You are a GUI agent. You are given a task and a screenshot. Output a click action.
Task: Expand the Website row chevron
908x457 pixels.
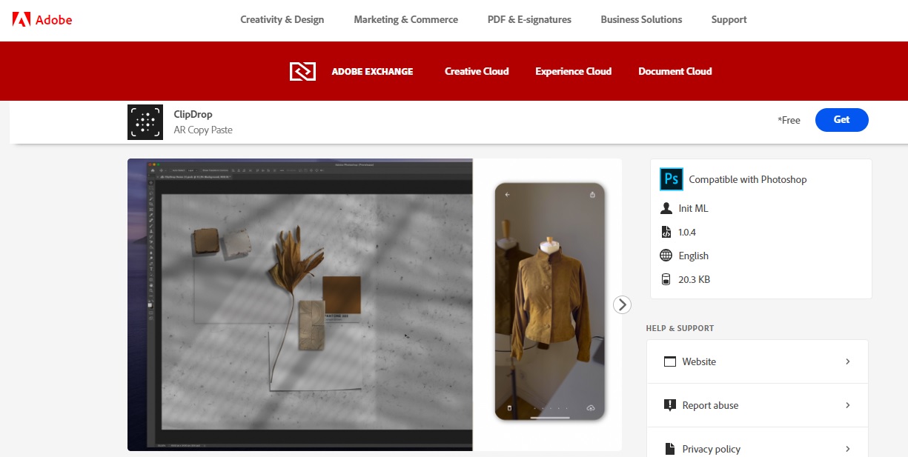(848, 361)
